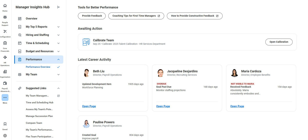Collapse the Performance section
Viewport: 308px width, 140px height.
click(58, 60)
